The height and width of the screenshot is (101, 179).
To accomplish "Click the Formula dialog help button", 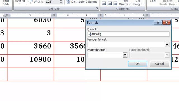I will click(x=158, y=22).
